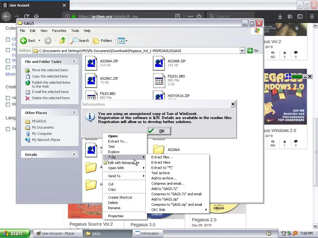Go up one folder level

pos(62,41)
